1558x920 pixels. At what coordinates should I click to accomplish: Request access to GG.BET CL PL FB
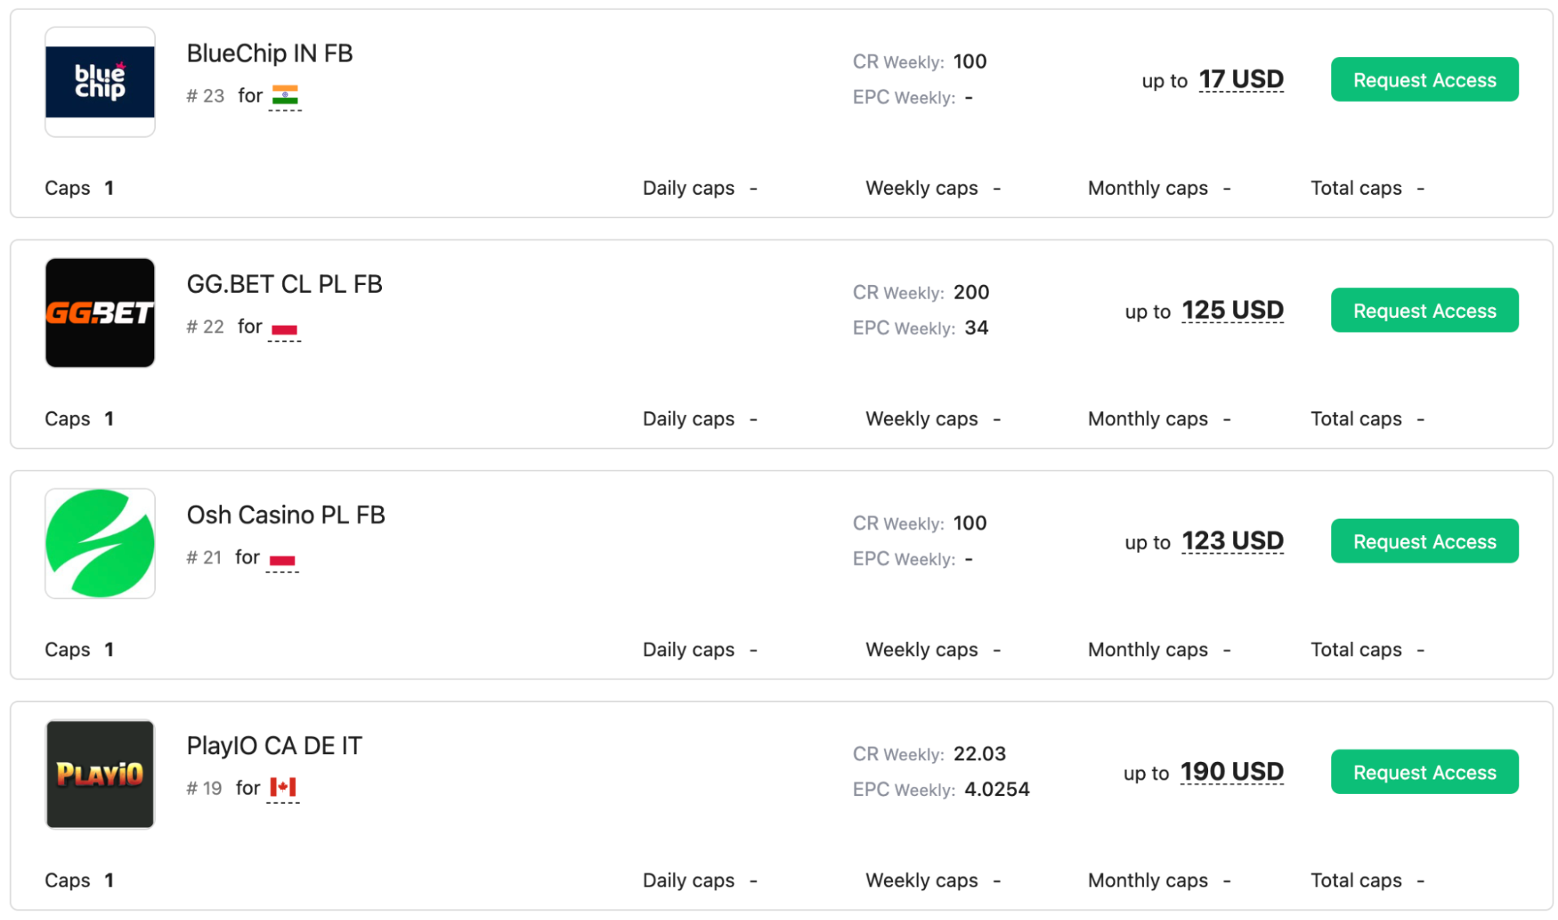pos(1424,310)
